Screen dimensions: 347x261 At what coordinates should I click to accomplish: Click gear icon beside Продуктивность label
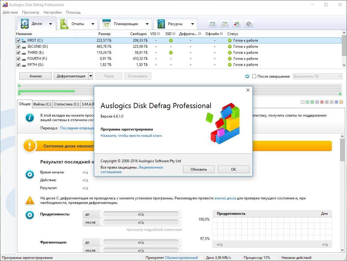[x=30, y=215]
